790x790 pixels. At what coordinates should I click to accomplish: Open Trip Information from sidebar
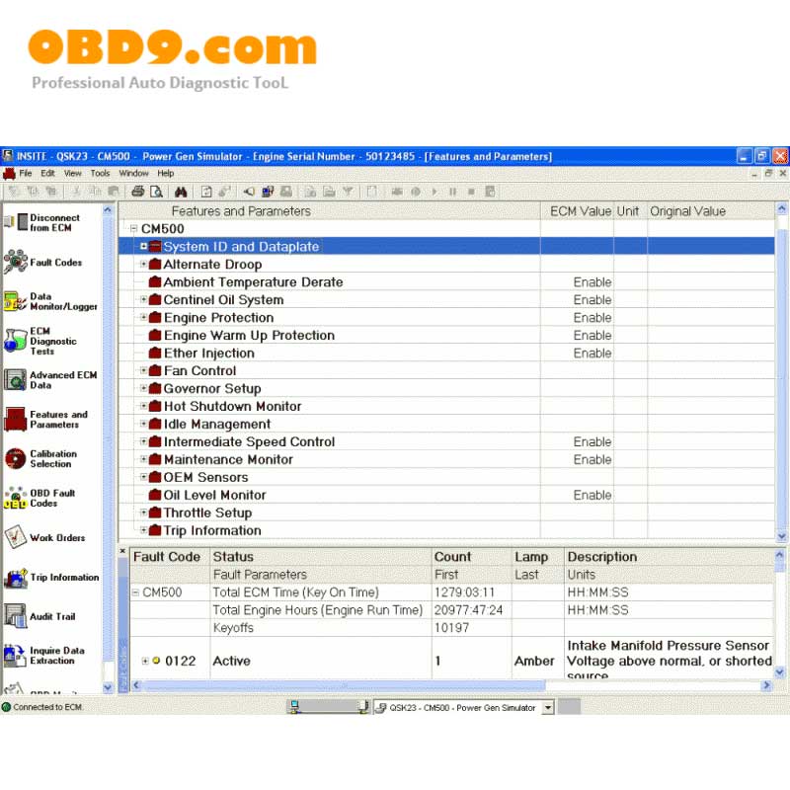(51, 578)
